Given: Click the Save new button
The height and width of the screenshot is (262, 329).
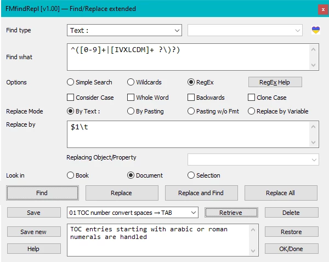Looking at the screenshot, I should click(34, 232).
